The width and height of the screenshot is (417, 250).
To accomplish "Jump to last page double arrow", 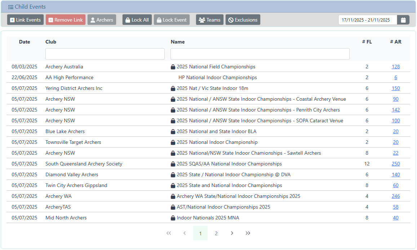I will 248,233.
